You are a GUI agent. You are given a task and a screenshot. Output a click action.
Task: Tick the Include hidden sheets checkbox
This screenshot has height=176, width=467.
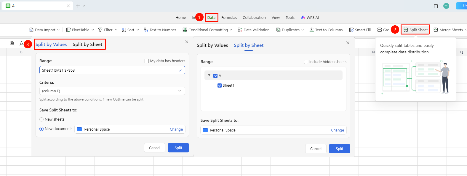[x=306, y=62]
